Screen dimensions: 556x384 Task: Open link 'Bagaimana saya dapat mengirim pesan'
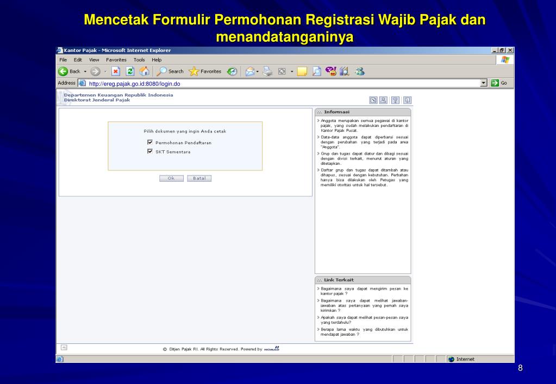(x=364, y=291)
